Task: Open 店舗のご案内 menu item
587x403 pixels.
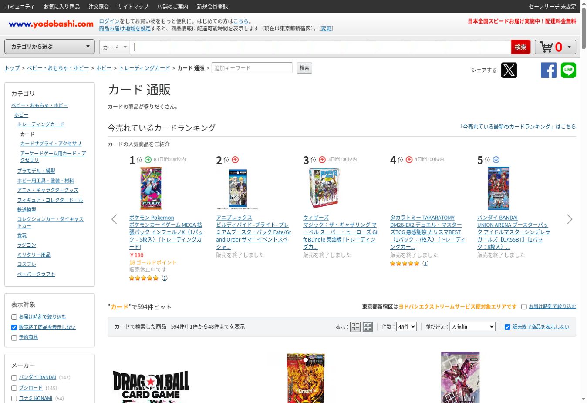Action: tap(173, 7)
